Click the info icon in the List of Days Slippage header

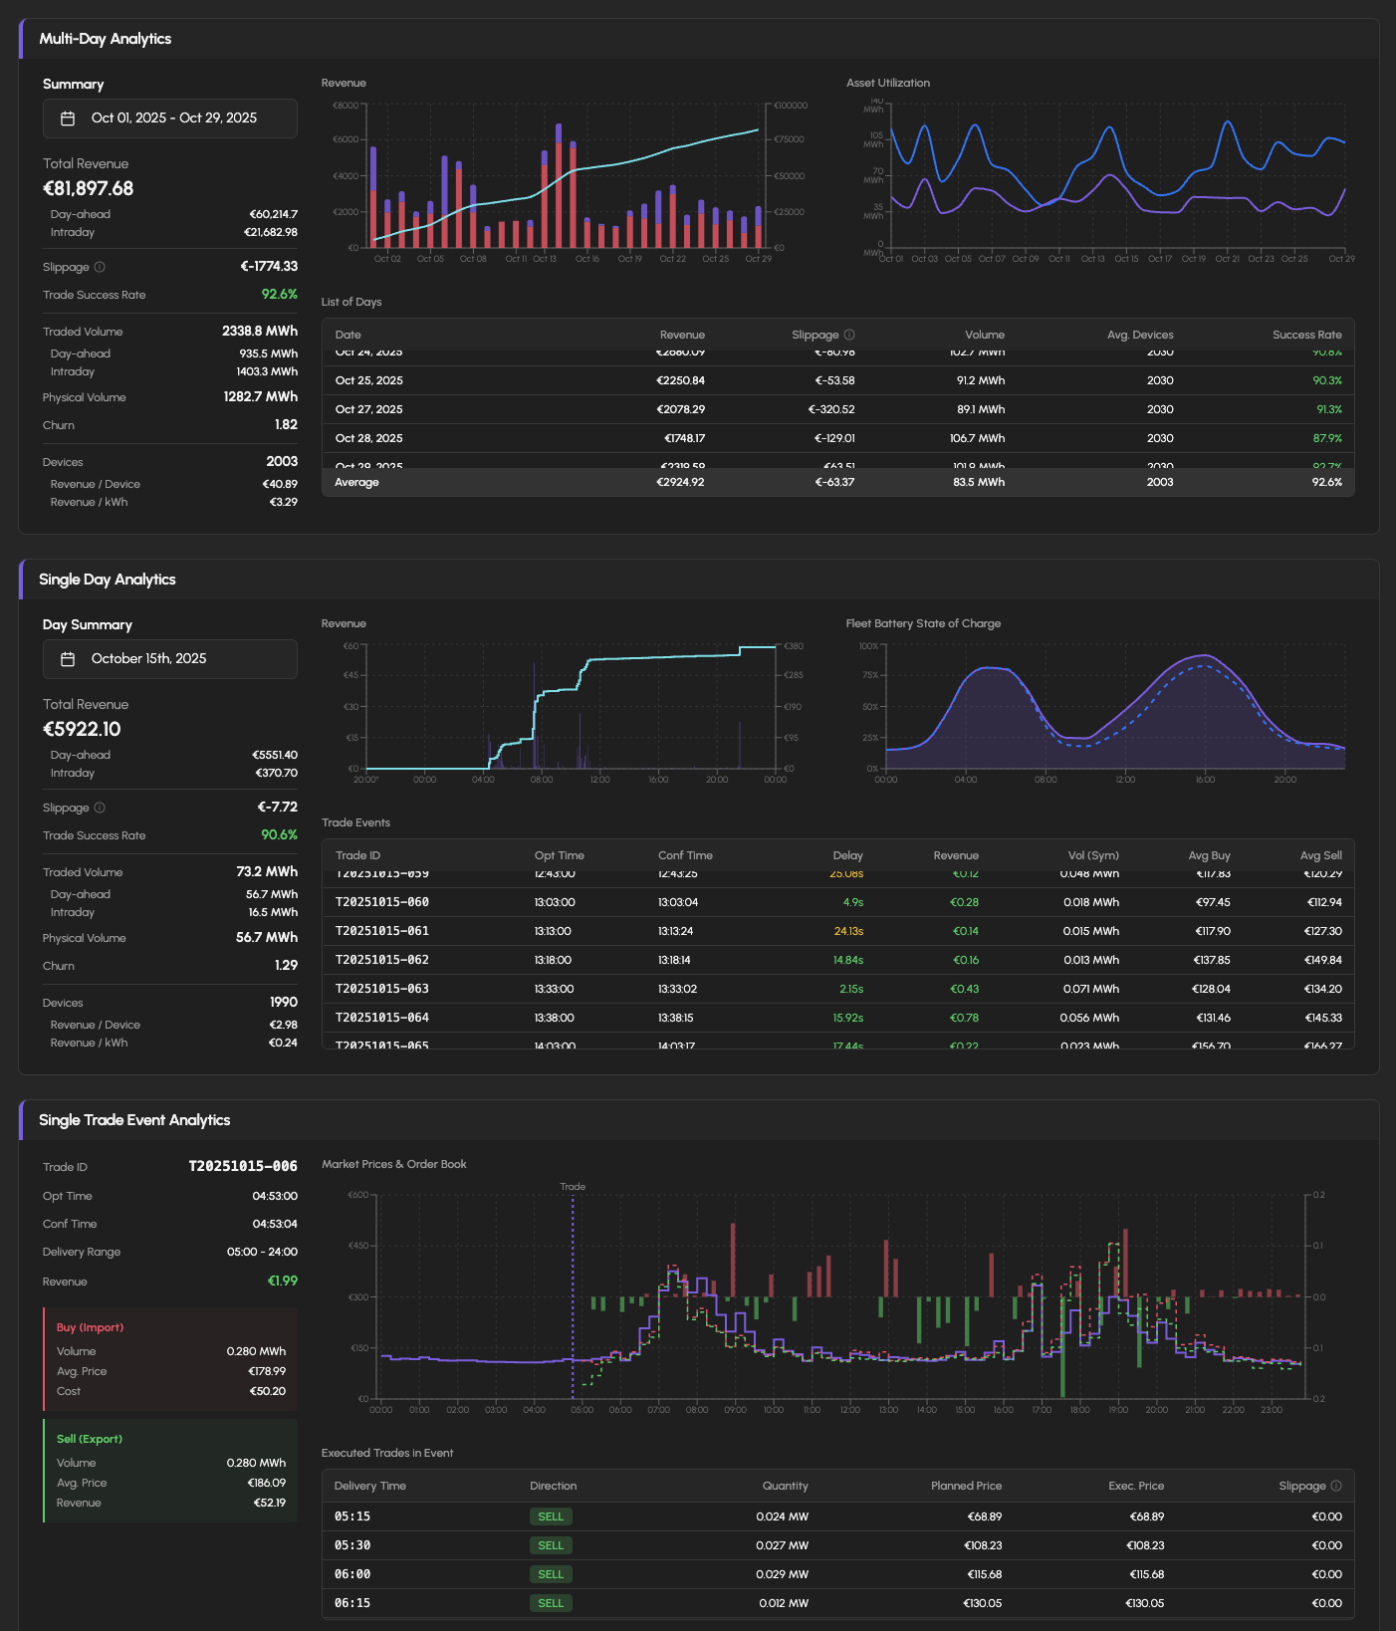tap(849, 335)
